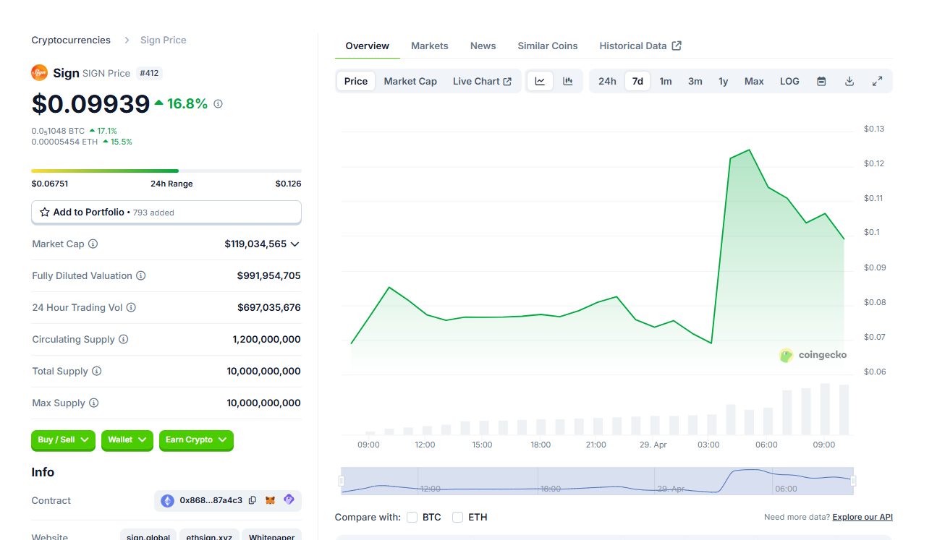Click the purple icon after MetaMask fox
945x540 pixels.
pyautogui.click(x=289, y=500)
